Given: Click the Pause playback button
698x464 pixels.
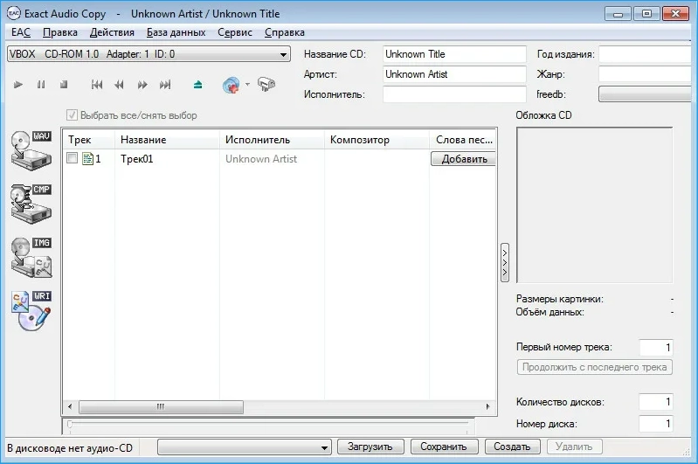Looking at the screenshot, I should (41, 85).
